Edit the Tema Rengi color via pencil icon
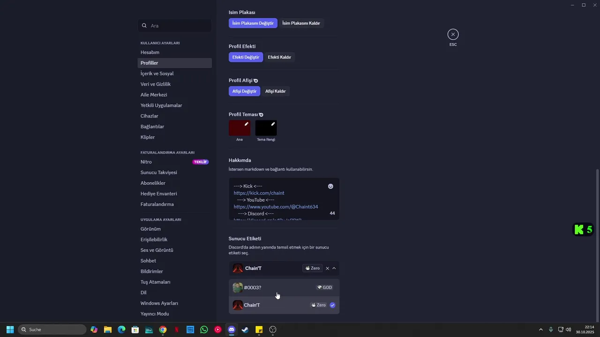Viewport: 600px width, 337px height. point(273,124)
